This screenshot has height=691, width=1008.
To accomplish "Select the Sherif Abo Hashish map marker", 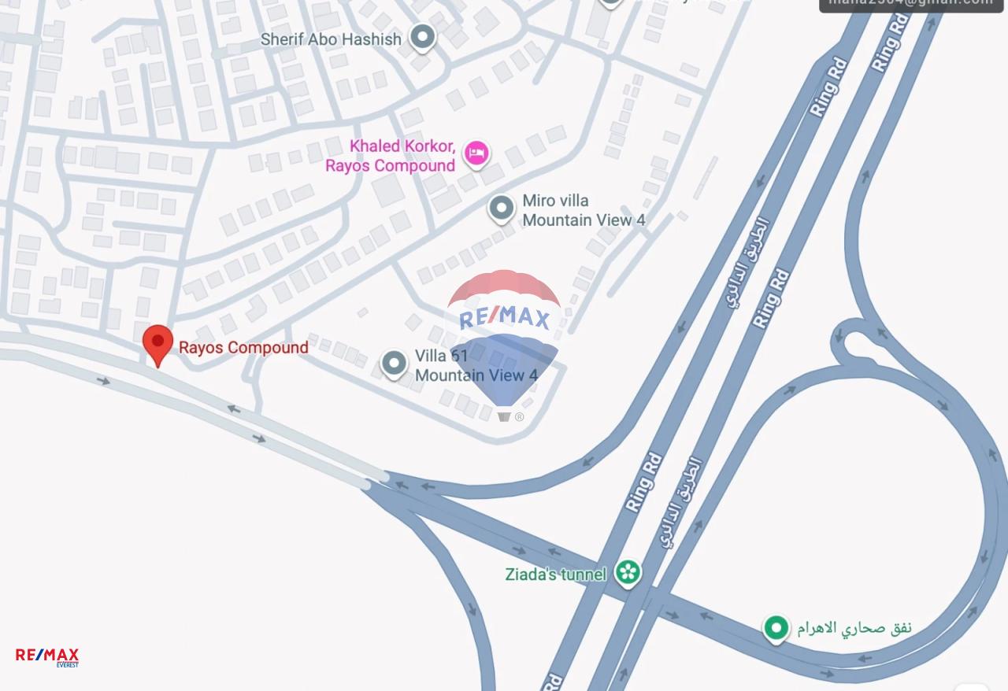I will [424, 38].
